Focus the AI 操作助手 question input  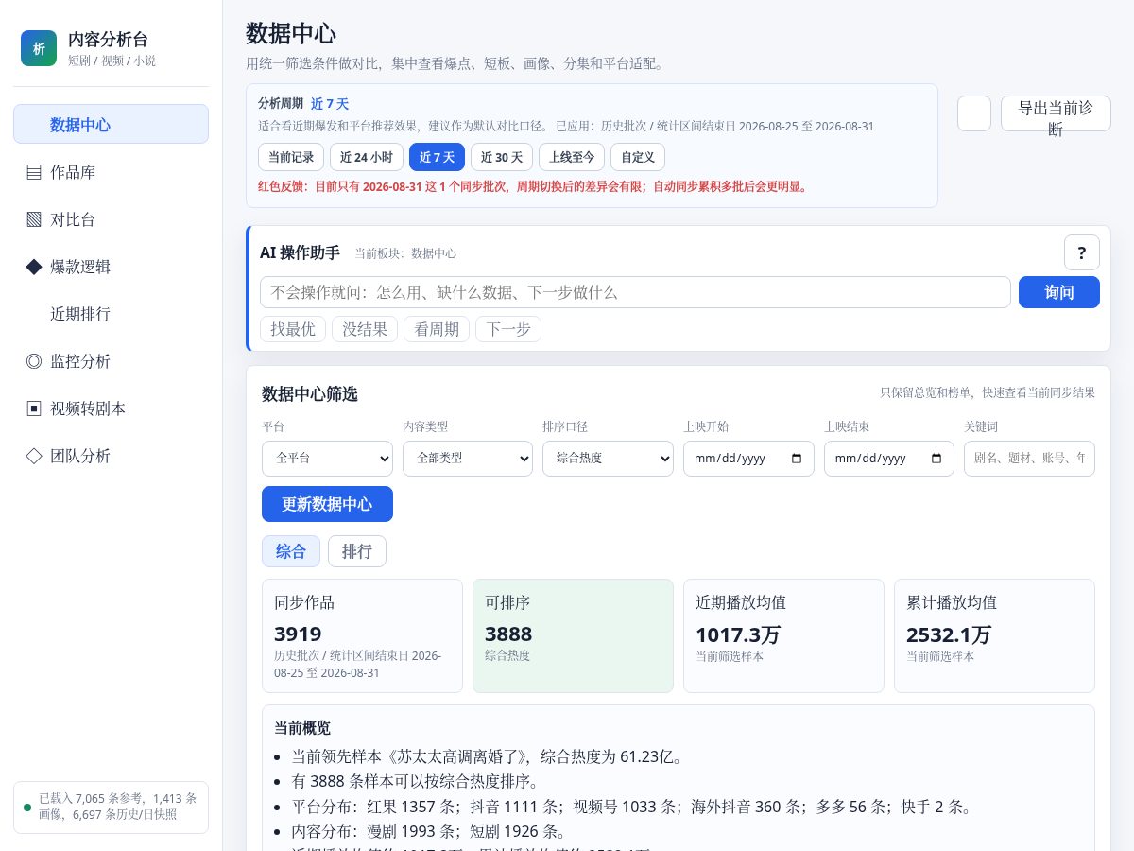coord(635,292)
